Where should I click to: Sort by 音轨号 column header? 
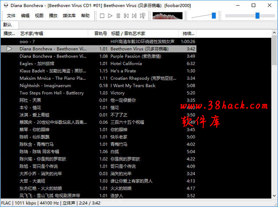(99, 33)
